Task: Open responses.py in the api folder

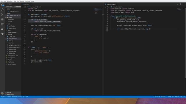Action: tap(13, 28)
